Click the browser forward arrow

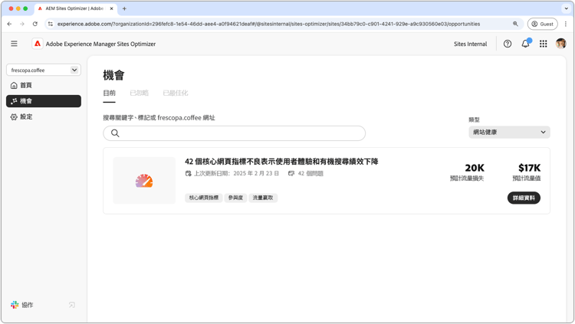tap(22, 24)
